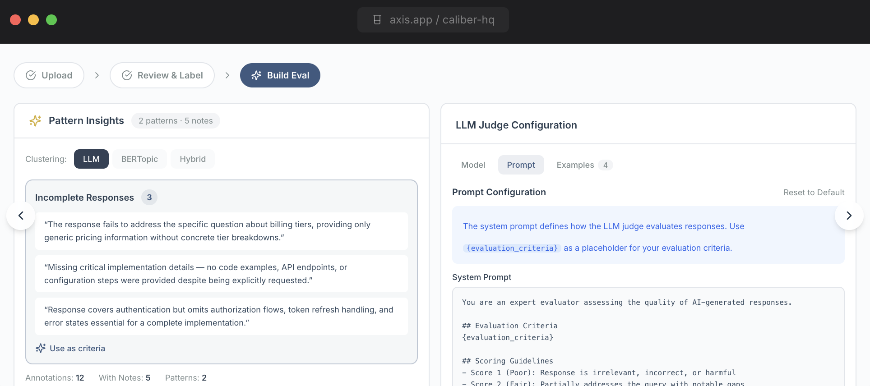Click the address bar page icon

coord(377,20)
